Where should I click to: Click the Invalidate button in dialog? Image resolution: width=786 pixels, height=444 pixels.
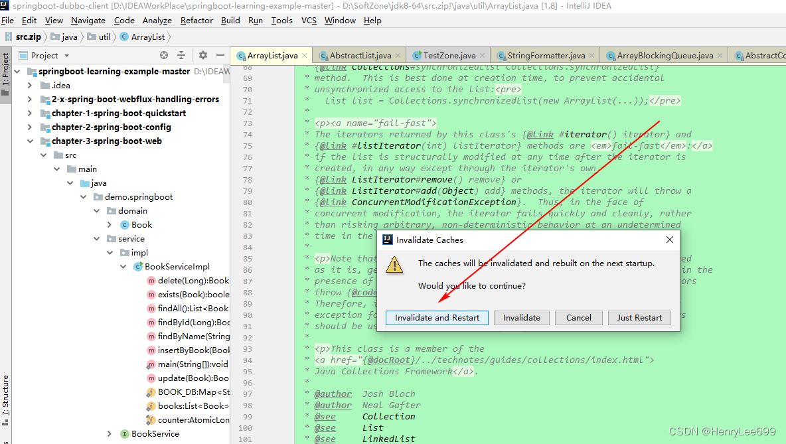click(521, 318)
